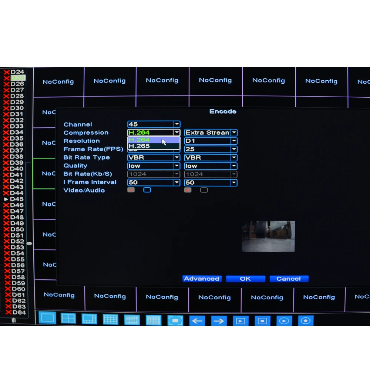Viewport: 370px width, 370px height.
Task: Click red X icon beside D24
Action: [x=7, y=72]
